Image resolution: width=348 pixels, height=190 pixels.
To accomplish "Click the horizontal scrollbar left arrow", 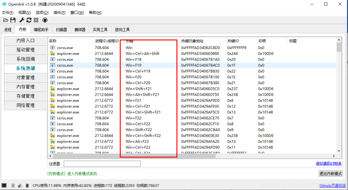I will [x=50, y=156].
